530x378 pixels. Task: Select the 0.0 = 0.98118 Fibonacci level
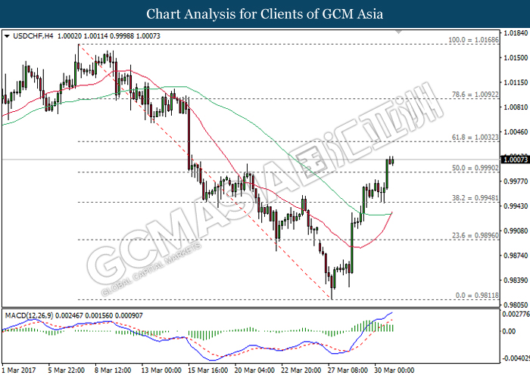pyautogui.click(x=476, y=296)
